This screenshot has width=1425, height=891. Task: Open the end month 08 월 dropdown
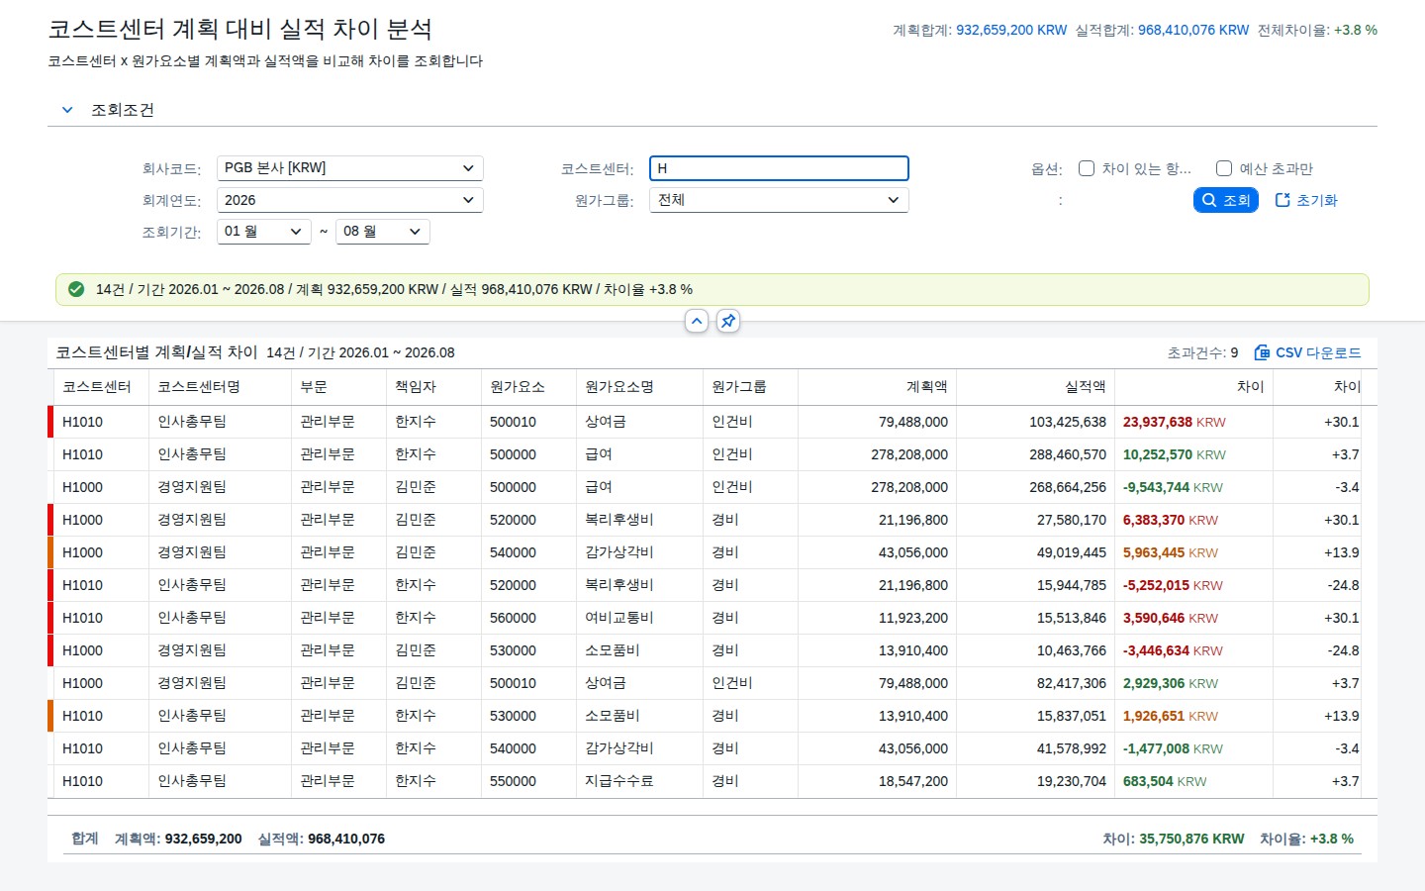tap(383, 232)
